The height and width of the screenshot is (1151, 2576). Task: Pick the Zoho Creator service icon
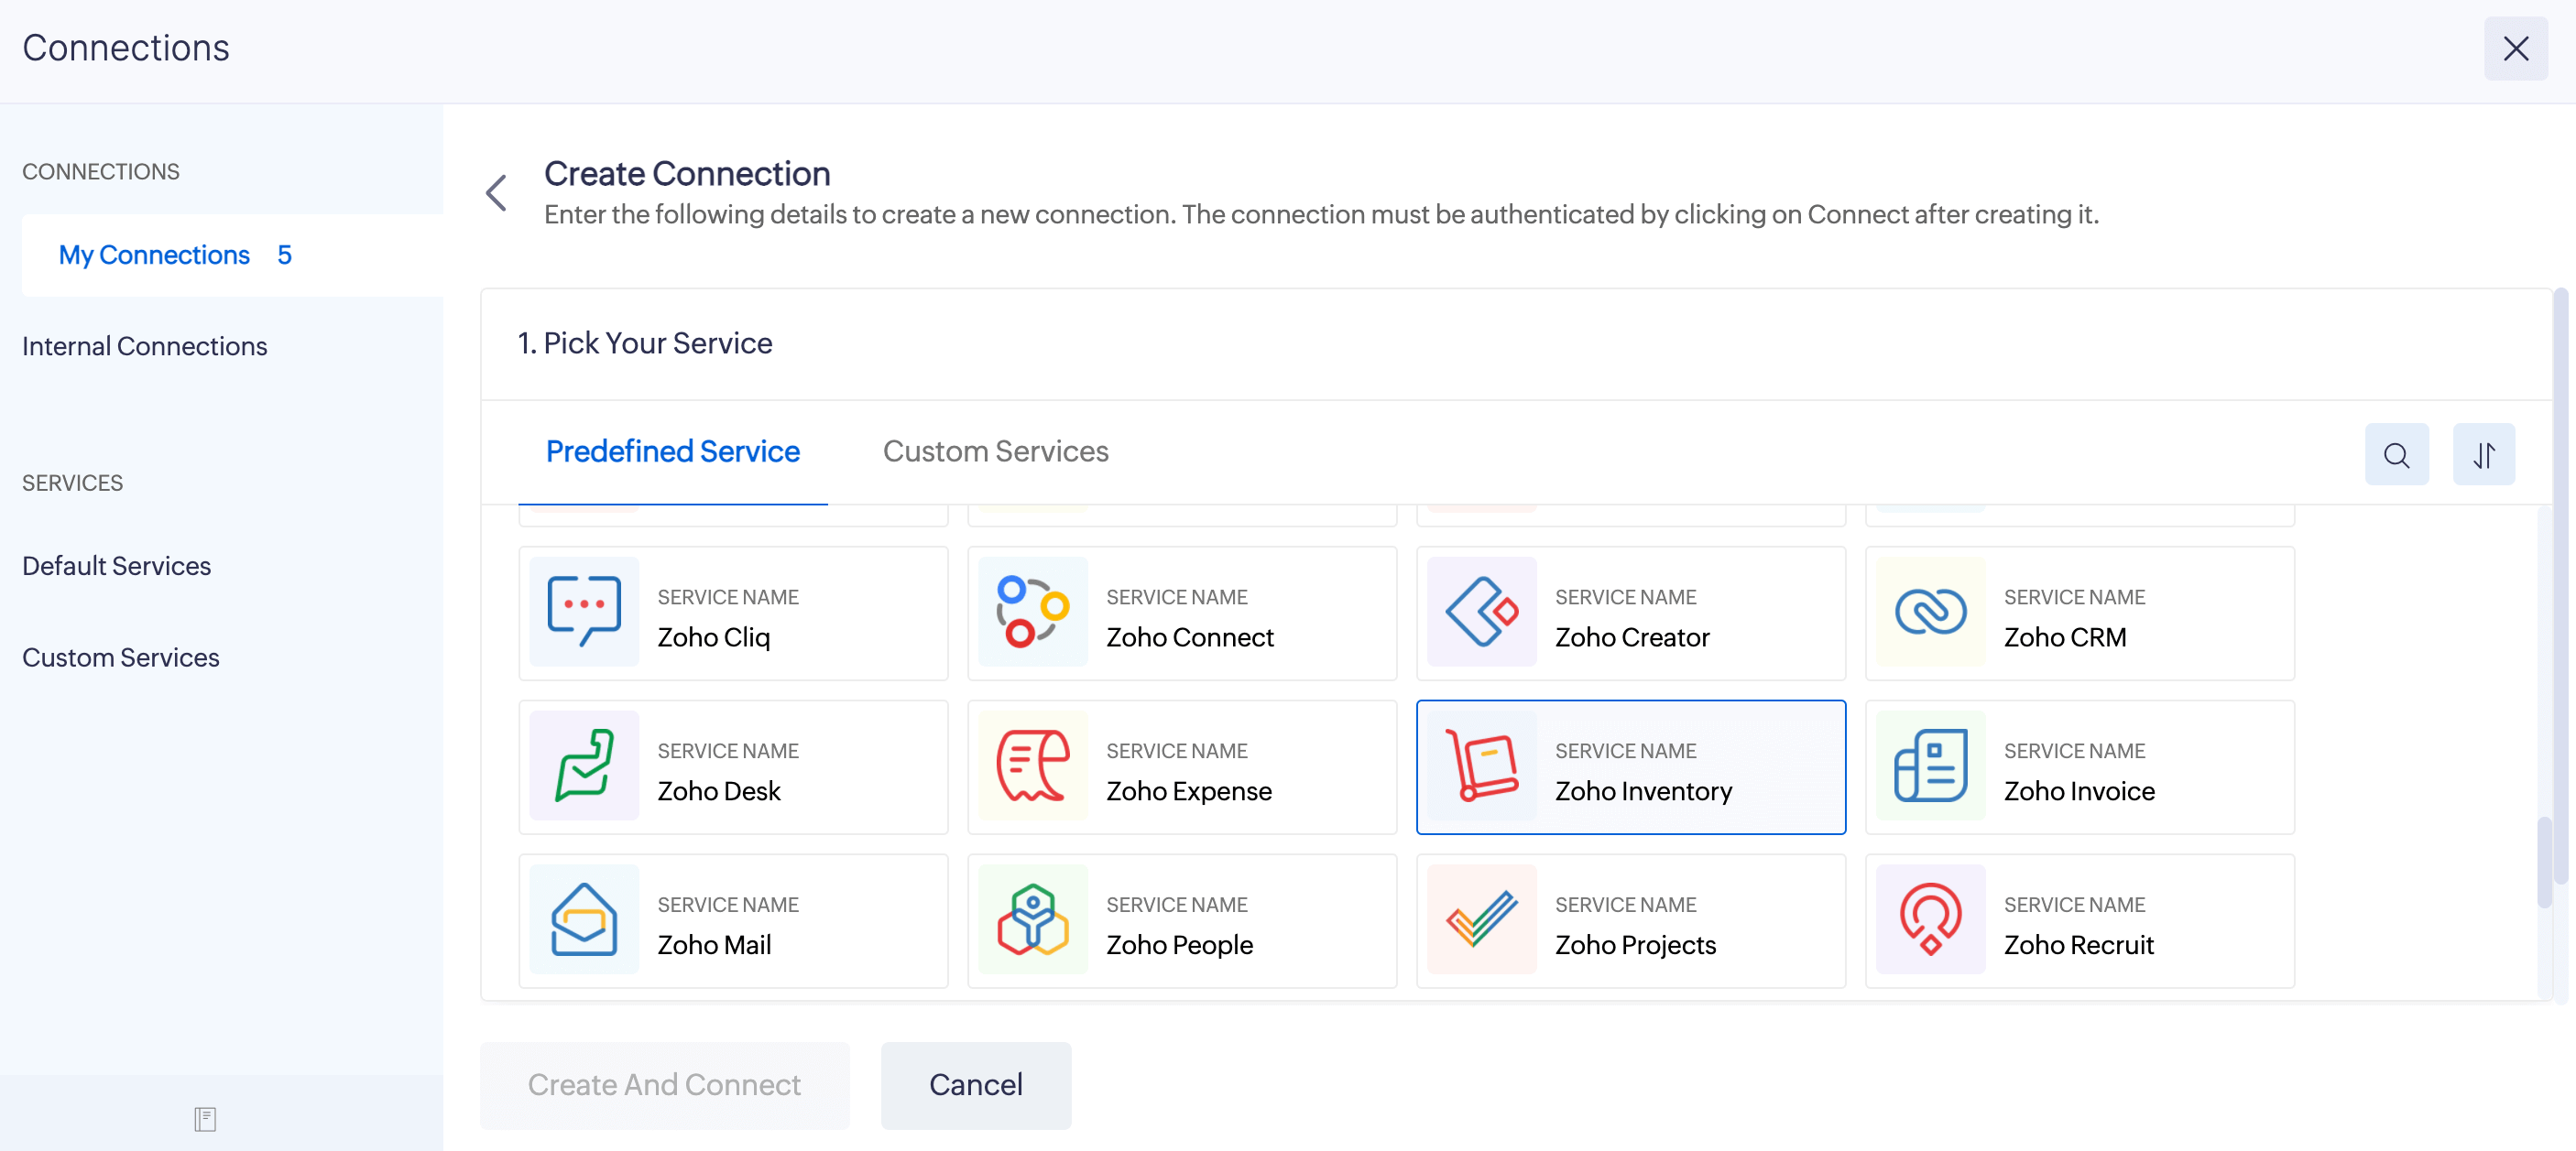(1481, 612)
